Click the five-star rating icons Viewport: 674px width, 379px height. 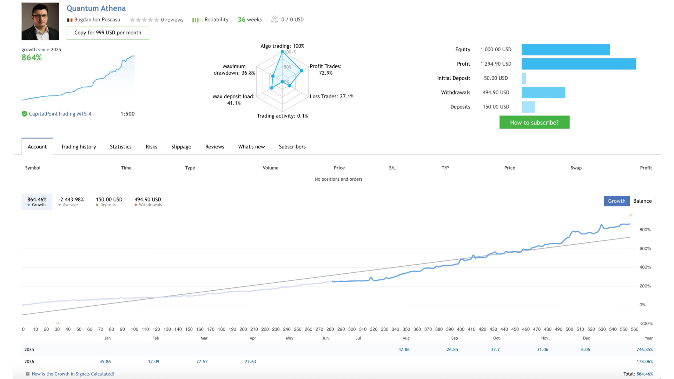[144, 20]
